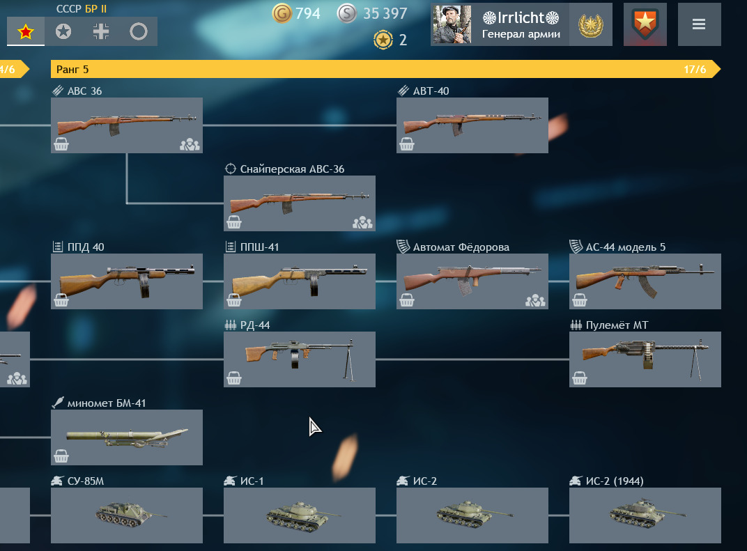Select the АС-44 модель 5 rifle card
Viewport: 747px width, 551px height.
tap(645, 281)
